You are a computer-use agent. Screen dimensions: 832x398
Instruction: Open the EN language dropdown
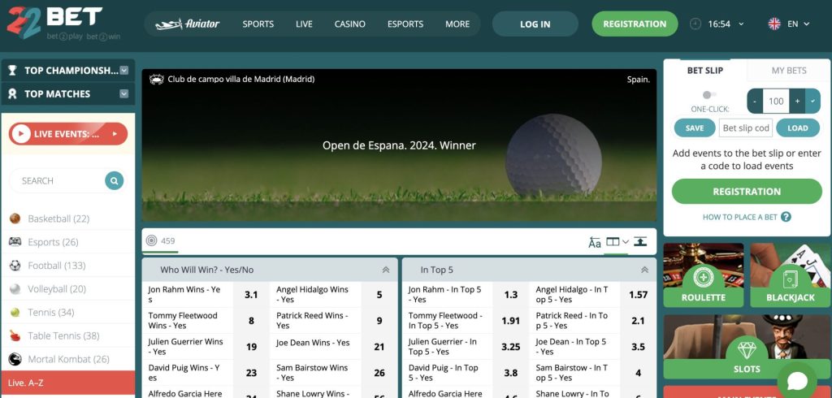(x=790, y=24)
